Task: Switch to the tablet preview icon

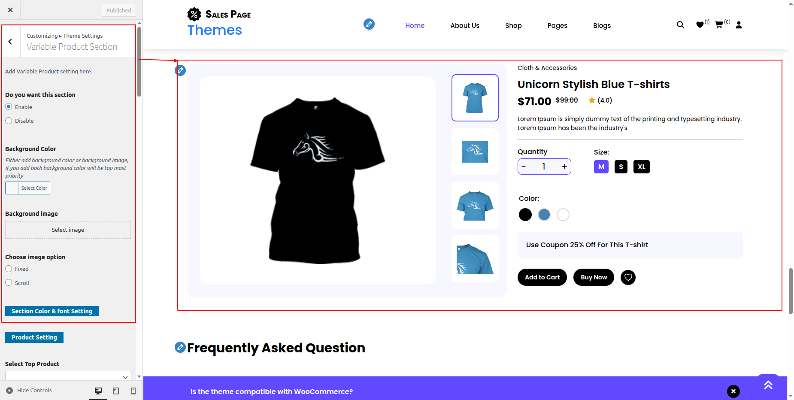Action: (116, 391)
